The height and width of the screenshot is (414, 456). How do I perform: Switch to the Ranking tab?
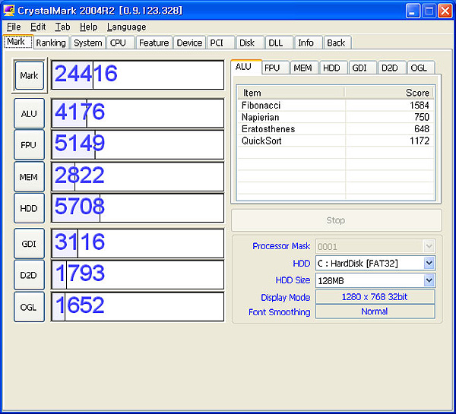pyautogui.click(x=51, y=43)
